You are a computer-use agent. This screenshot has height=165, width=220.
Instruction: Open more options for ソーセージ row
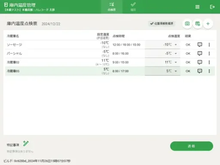click(209, 45)
